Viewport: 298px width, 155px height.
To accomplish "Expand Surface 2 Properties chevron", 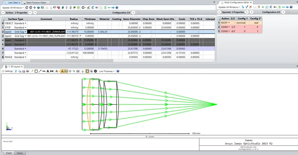I will 3,13.
